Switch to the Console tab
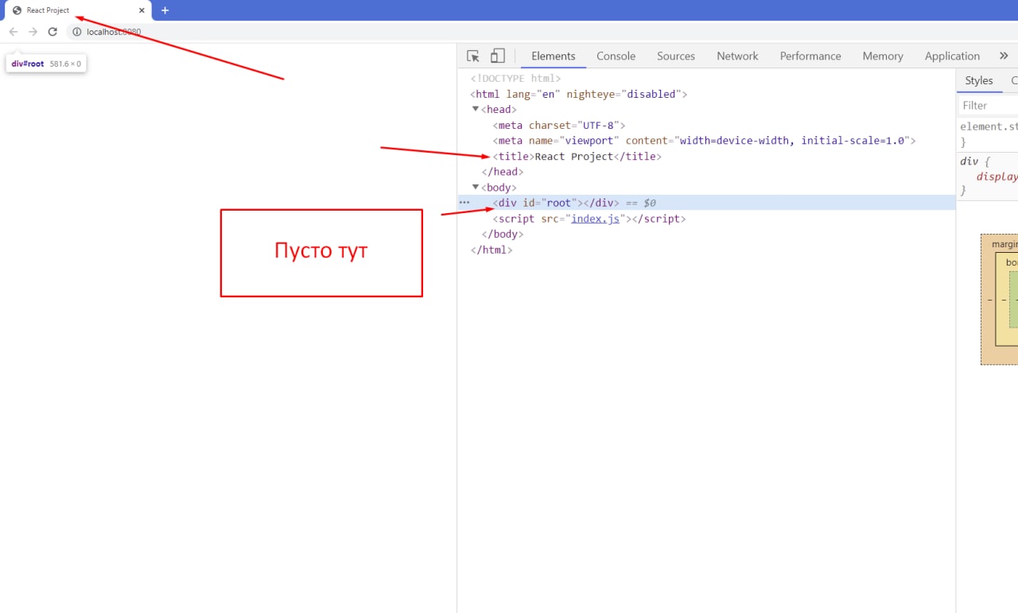The height and width of the screenshot is (613, 1018). (616, 56)
